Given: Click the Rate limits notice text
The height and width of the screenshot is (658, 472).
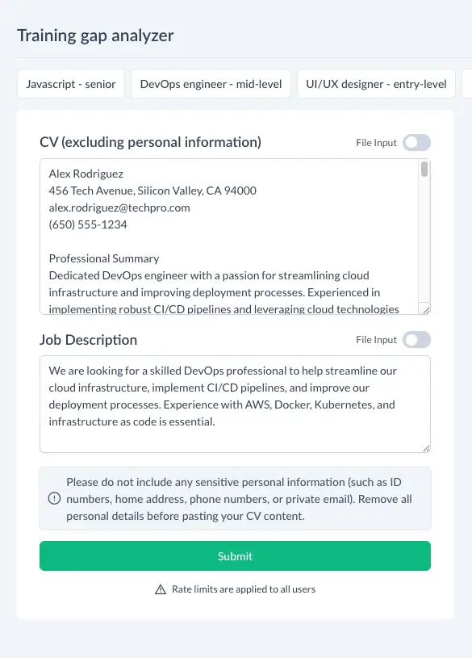Looking at the screenshot, I should pyautogui.click(x=244, y=589).
